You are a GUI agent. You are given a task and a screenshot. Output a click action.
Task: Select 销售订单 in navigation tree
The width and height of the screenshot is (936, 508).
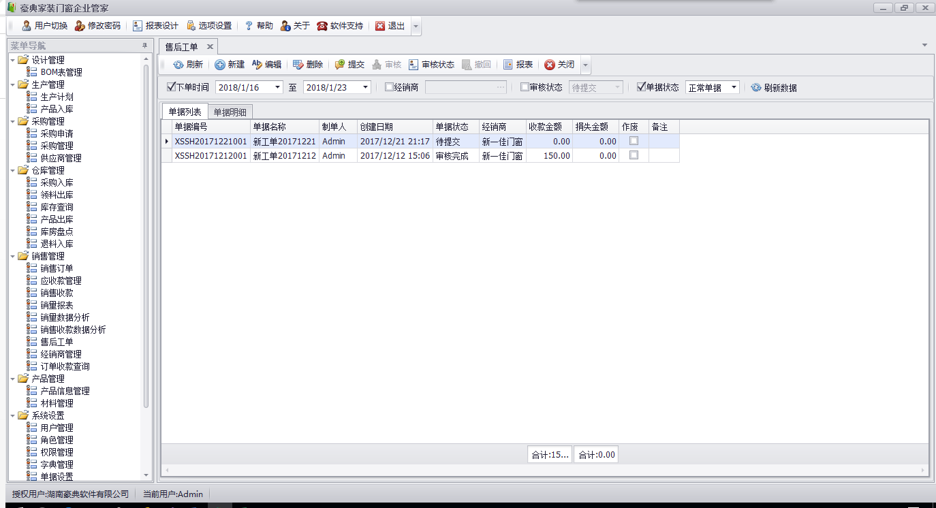point(57,268)
